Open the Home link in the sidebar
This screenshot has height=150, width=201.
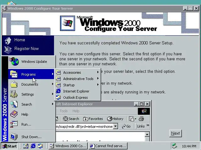pos(19,40)
